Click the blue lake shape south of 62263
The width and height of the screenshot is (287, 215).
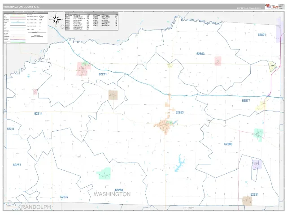[179, 163]
